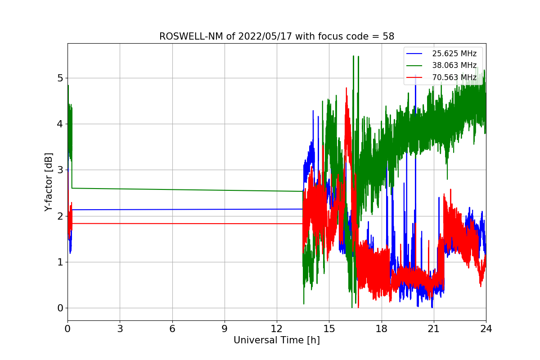
Task: Click x-axis tick label 9
Action: [225, 328]
